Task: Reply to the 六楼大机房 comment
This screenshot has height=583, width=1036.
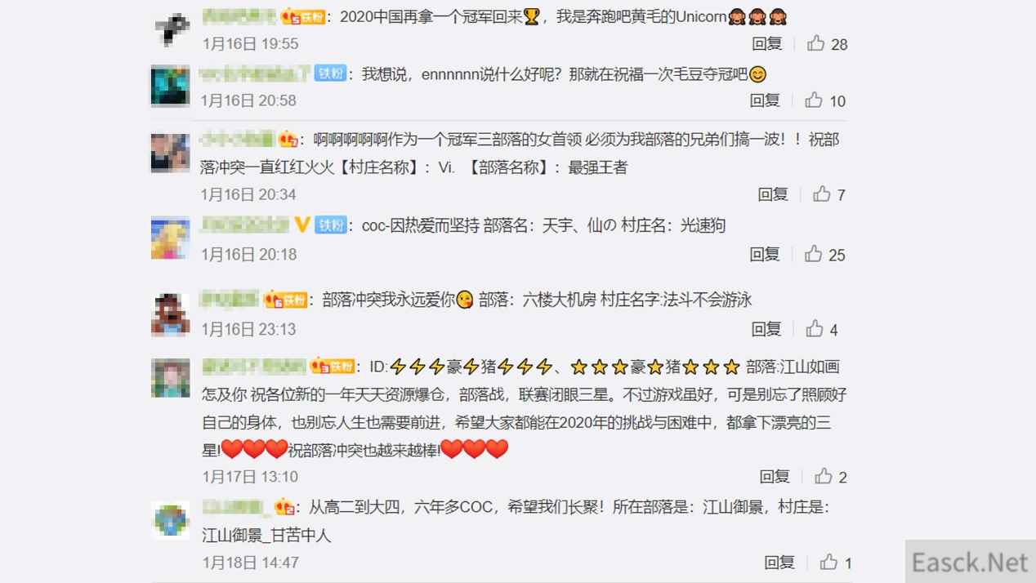Action: 766,328
